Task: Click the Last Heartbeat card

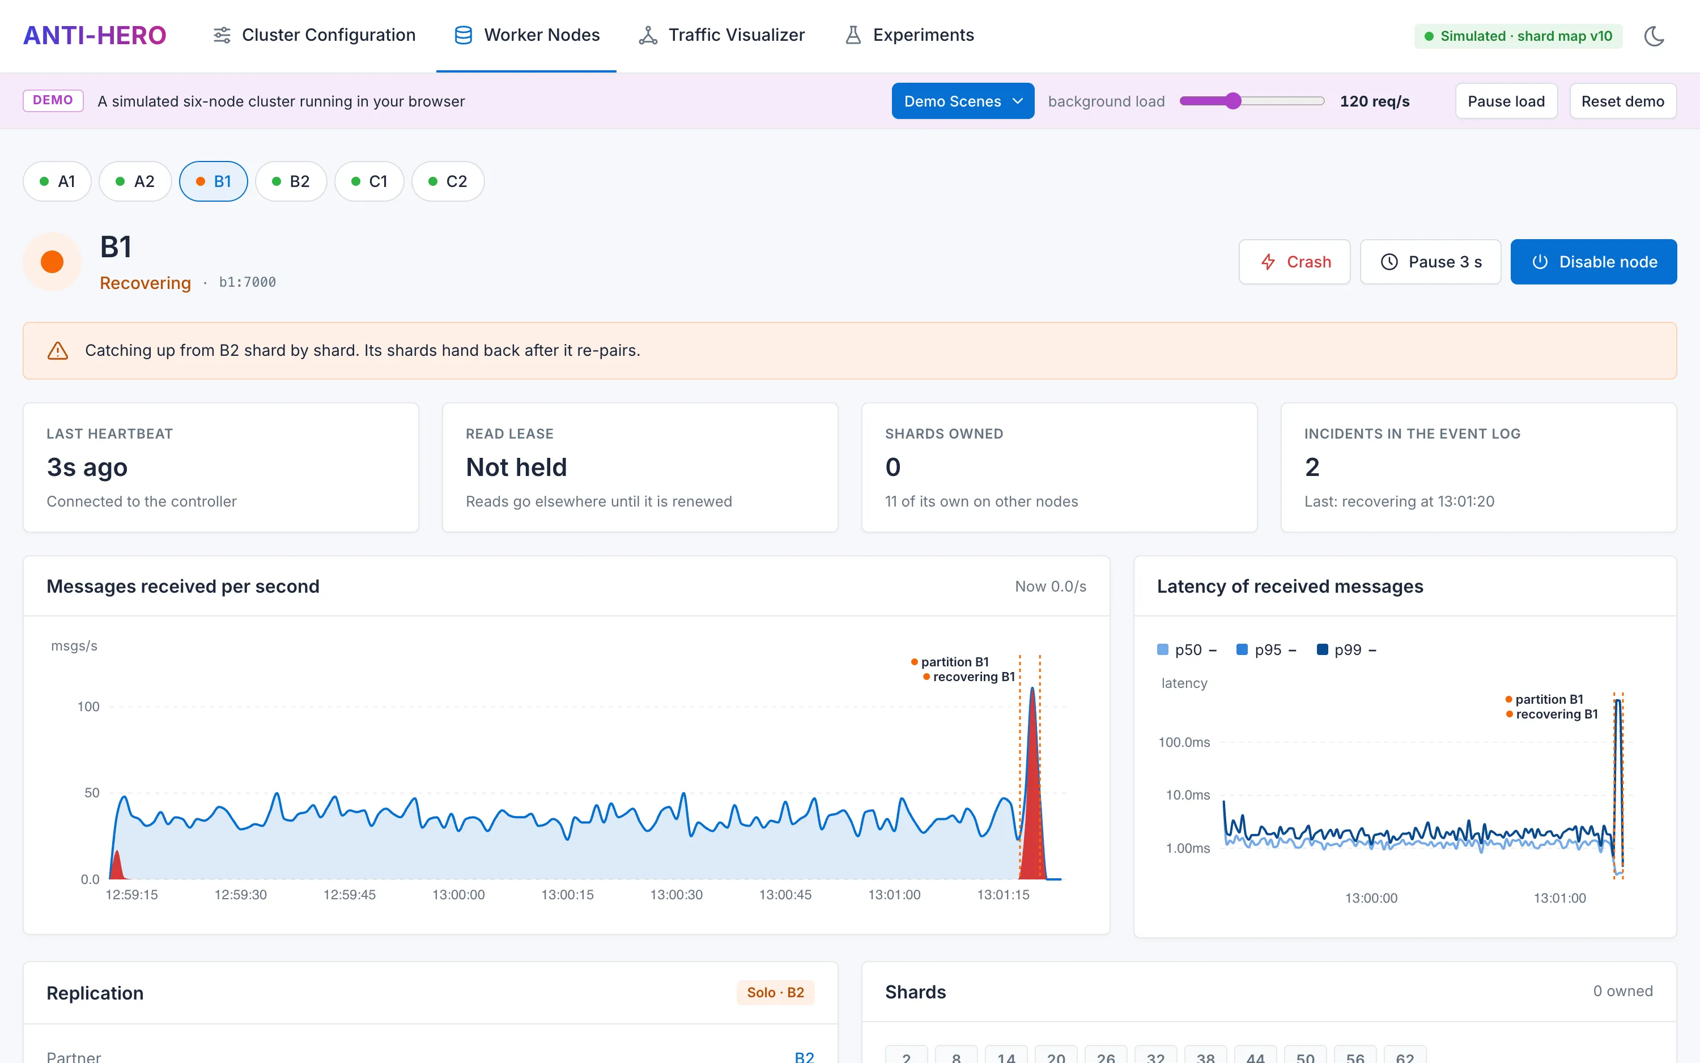Action: [221, 467]
